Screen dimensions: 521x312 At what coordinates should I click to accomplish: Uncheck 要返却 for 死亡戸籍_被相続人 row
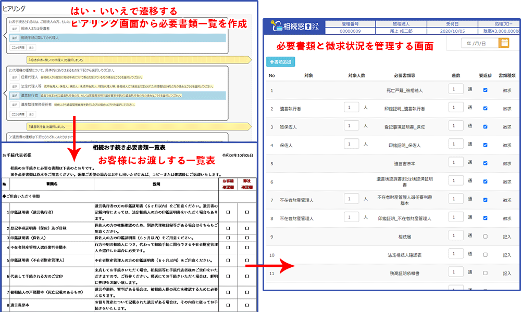pyautogui.click(x=485, y=90)
